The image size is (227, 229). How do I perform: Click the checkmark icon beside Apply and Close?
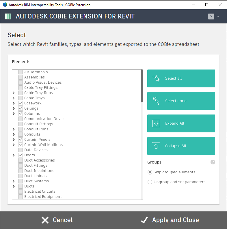(x=144, y=220)
